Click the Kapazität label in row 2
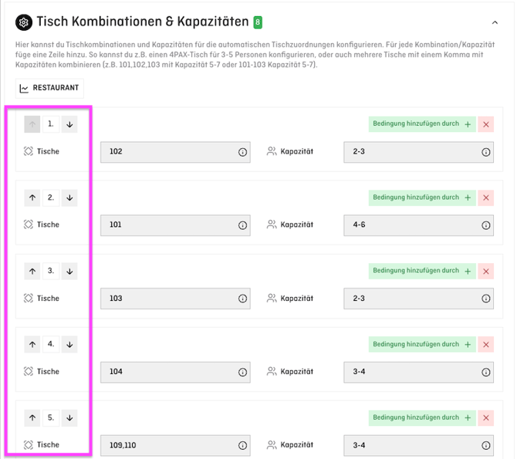 coord(297,225)
